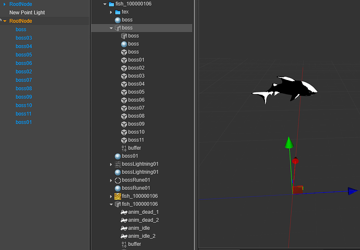Collapse the highlighted boss model arrow

(x=111, y=28)
